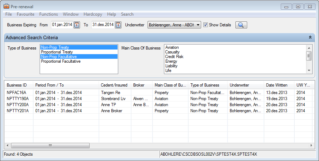
Task: Sort by Business ID column header
Action: click(19, 85)
